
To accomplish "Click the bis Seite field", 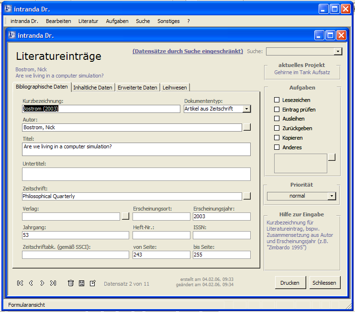I will coord(222,255).
